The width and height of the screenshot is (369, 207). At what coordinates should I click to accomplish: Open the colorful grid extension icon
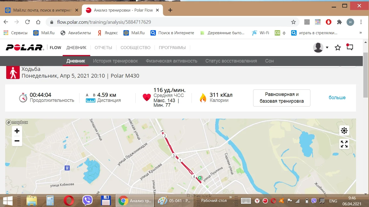click(x=318, y=22)
